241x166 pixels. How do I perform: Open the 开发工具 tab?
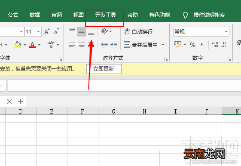coord(105,15)
